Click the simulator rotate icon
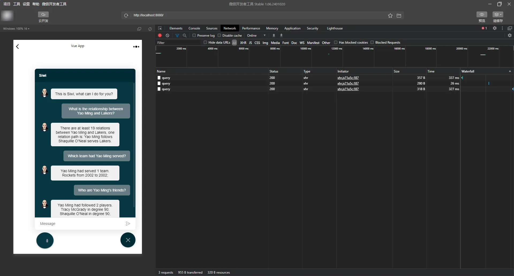 pos(150,29)
